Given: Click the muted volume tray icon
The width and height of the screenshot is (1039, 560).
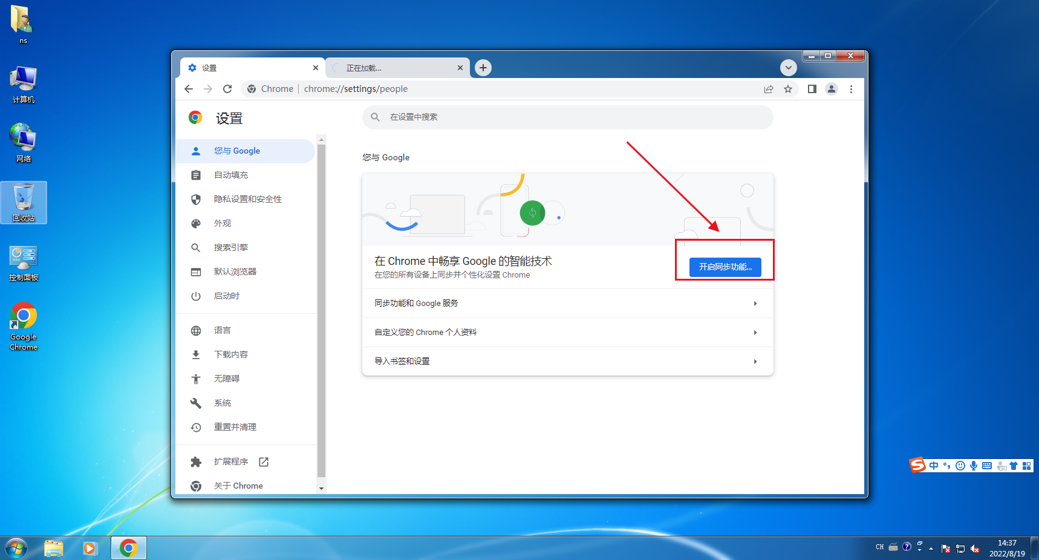Looking at the screenshot, I should tap(975, 549).
